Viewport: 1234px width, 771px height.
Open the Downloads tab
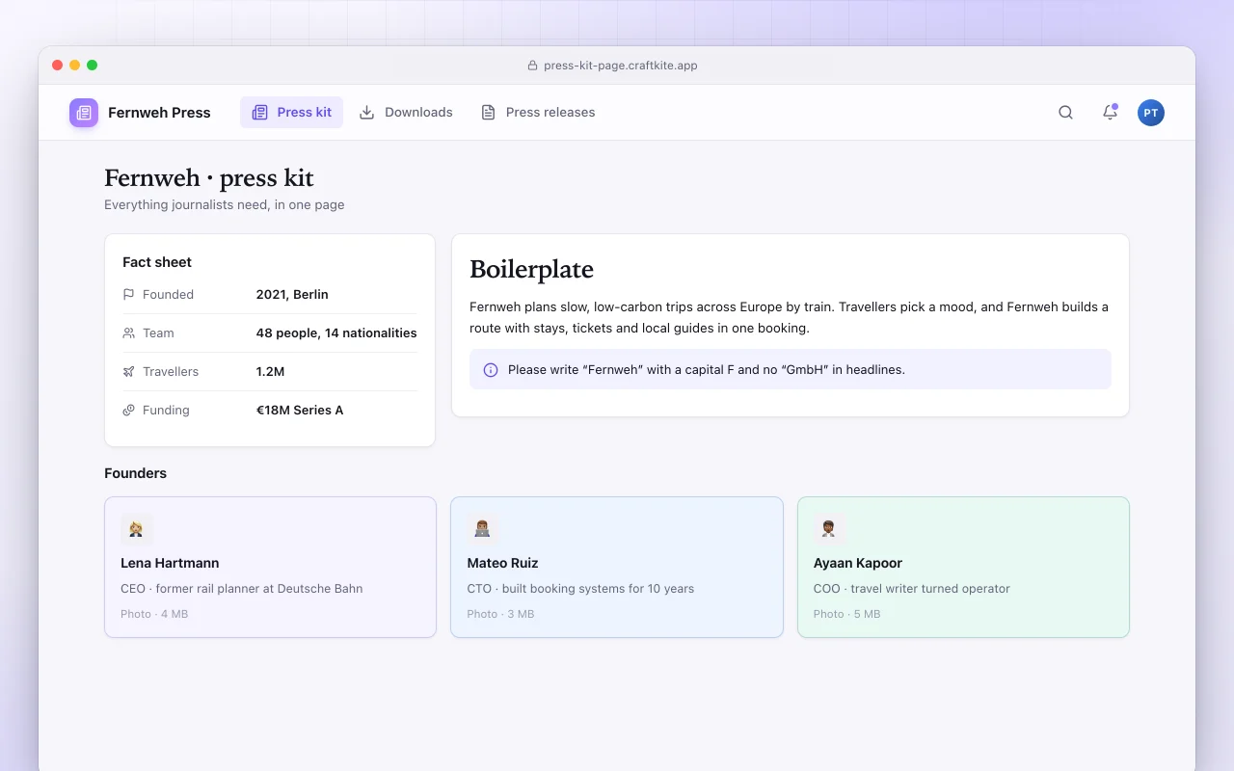coord(406,113)
